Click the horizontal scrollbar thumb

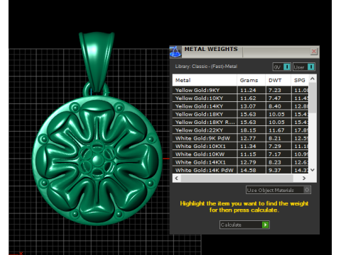coord(237,178)
